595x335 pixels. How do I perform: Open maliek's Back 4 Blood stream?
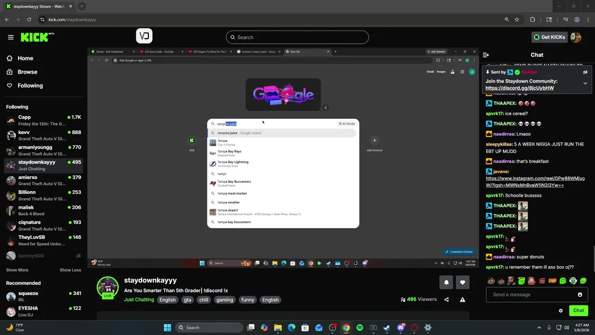pyautogui.click(x=44, y=210)
